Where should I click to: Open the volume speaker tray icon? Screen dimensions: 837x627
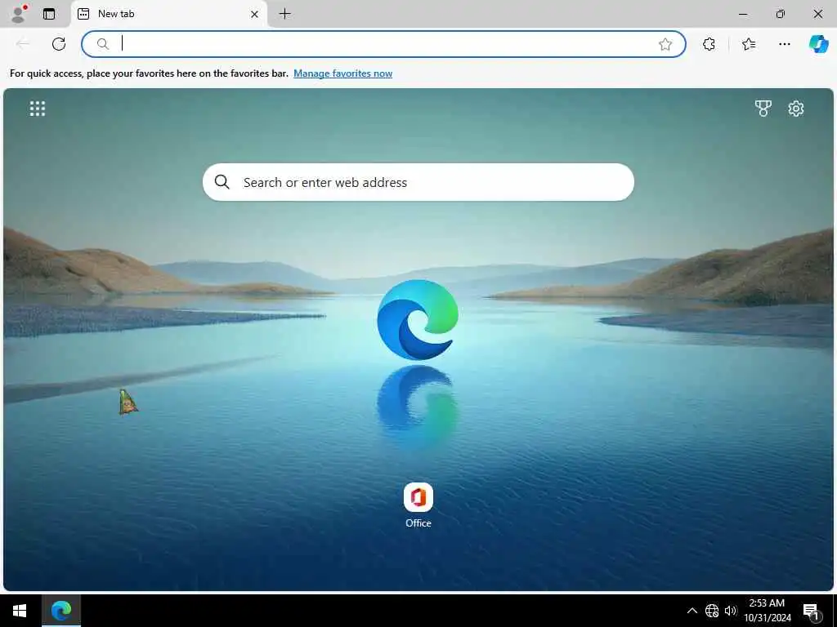pyautogui.click(x=731, y=611)
